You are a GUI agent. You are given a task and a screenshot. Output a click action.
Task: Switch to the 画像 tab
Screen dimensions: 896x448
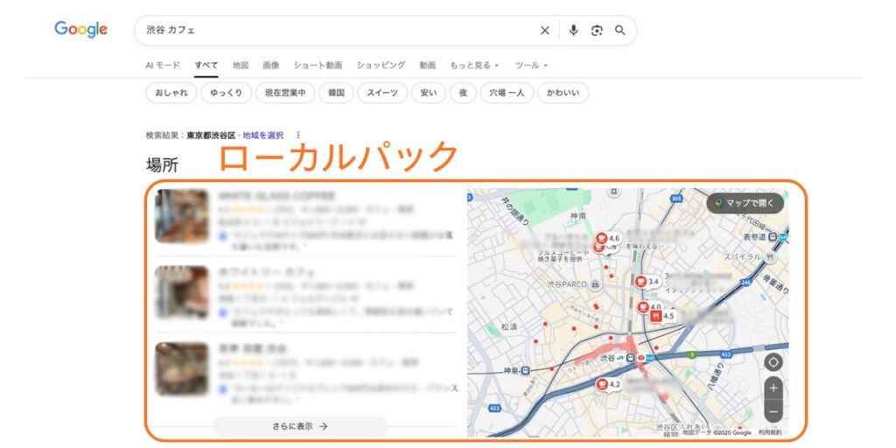(x=271, y=66)
